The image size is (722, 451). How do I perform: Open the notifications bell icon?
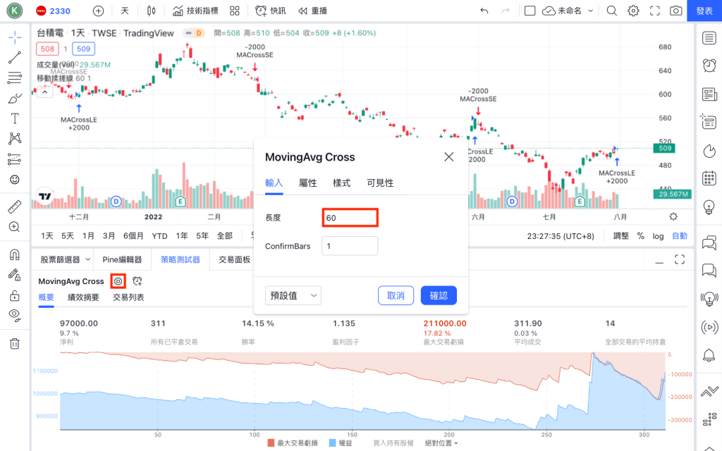[709, 355]
